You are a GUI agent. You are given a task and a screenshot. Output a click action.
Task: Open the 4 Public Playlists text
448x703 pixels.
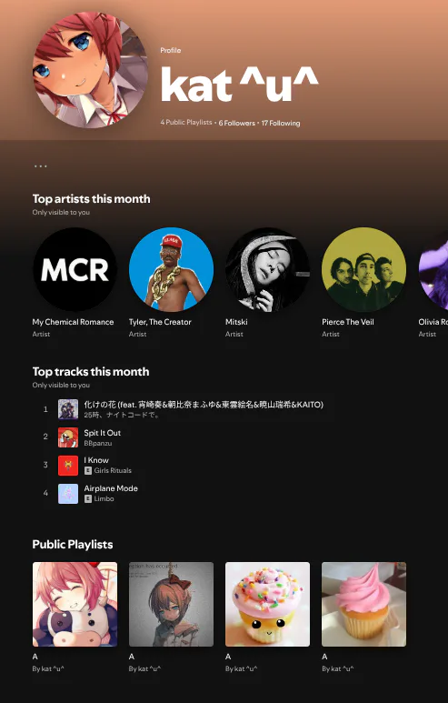186,123
